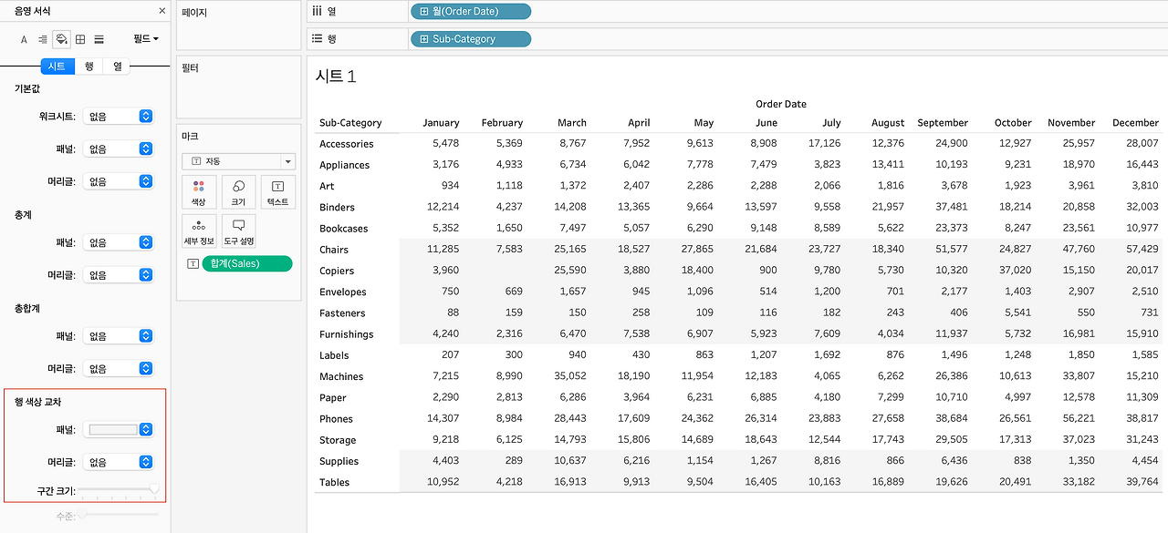Screen dimensions: 1168x533
Task: Open the 기본값 워크시트 shading dropdown
Action: 119,117
